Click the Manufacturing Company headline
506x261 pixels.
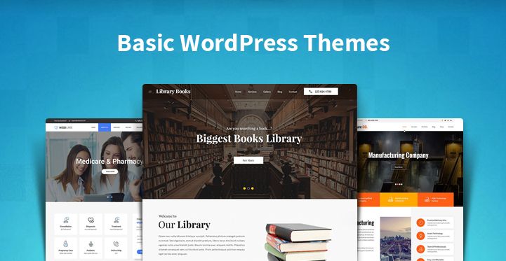point(398,155)
